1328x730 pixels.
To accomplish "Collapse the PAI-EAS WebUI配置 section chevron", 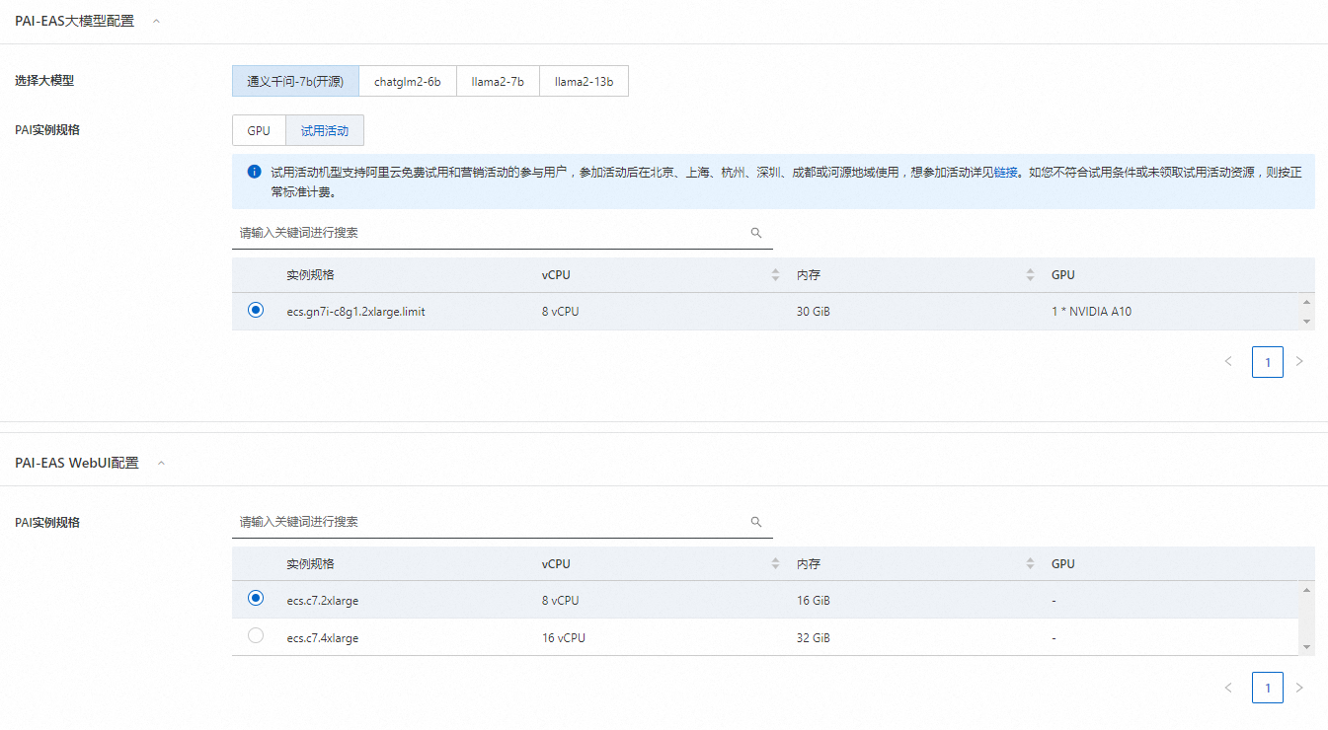I will click(162, 463).
